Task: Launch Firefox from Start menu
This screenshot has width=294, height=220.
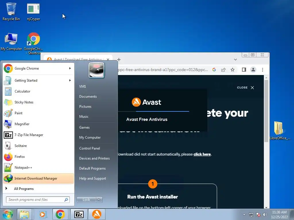Action: [x=38, y=157]
